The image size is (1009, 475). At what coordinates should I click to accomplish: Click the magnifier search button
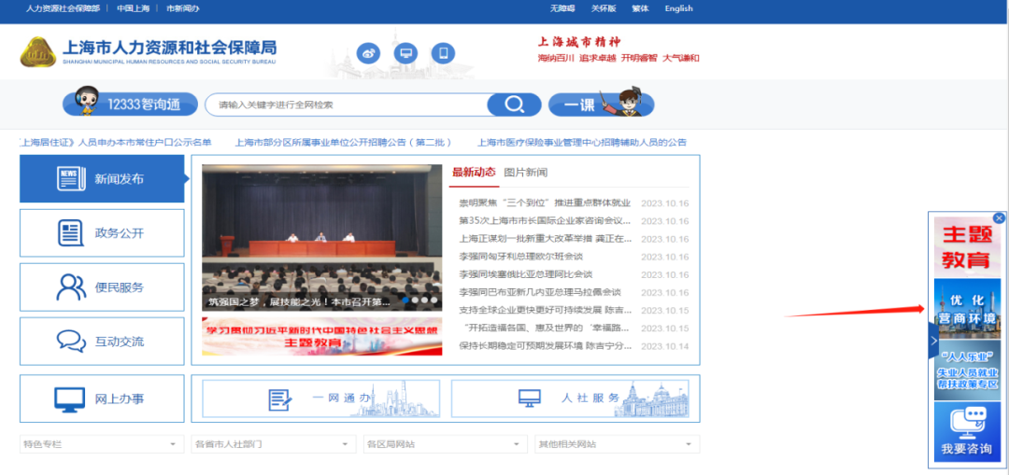coord(514,105)
